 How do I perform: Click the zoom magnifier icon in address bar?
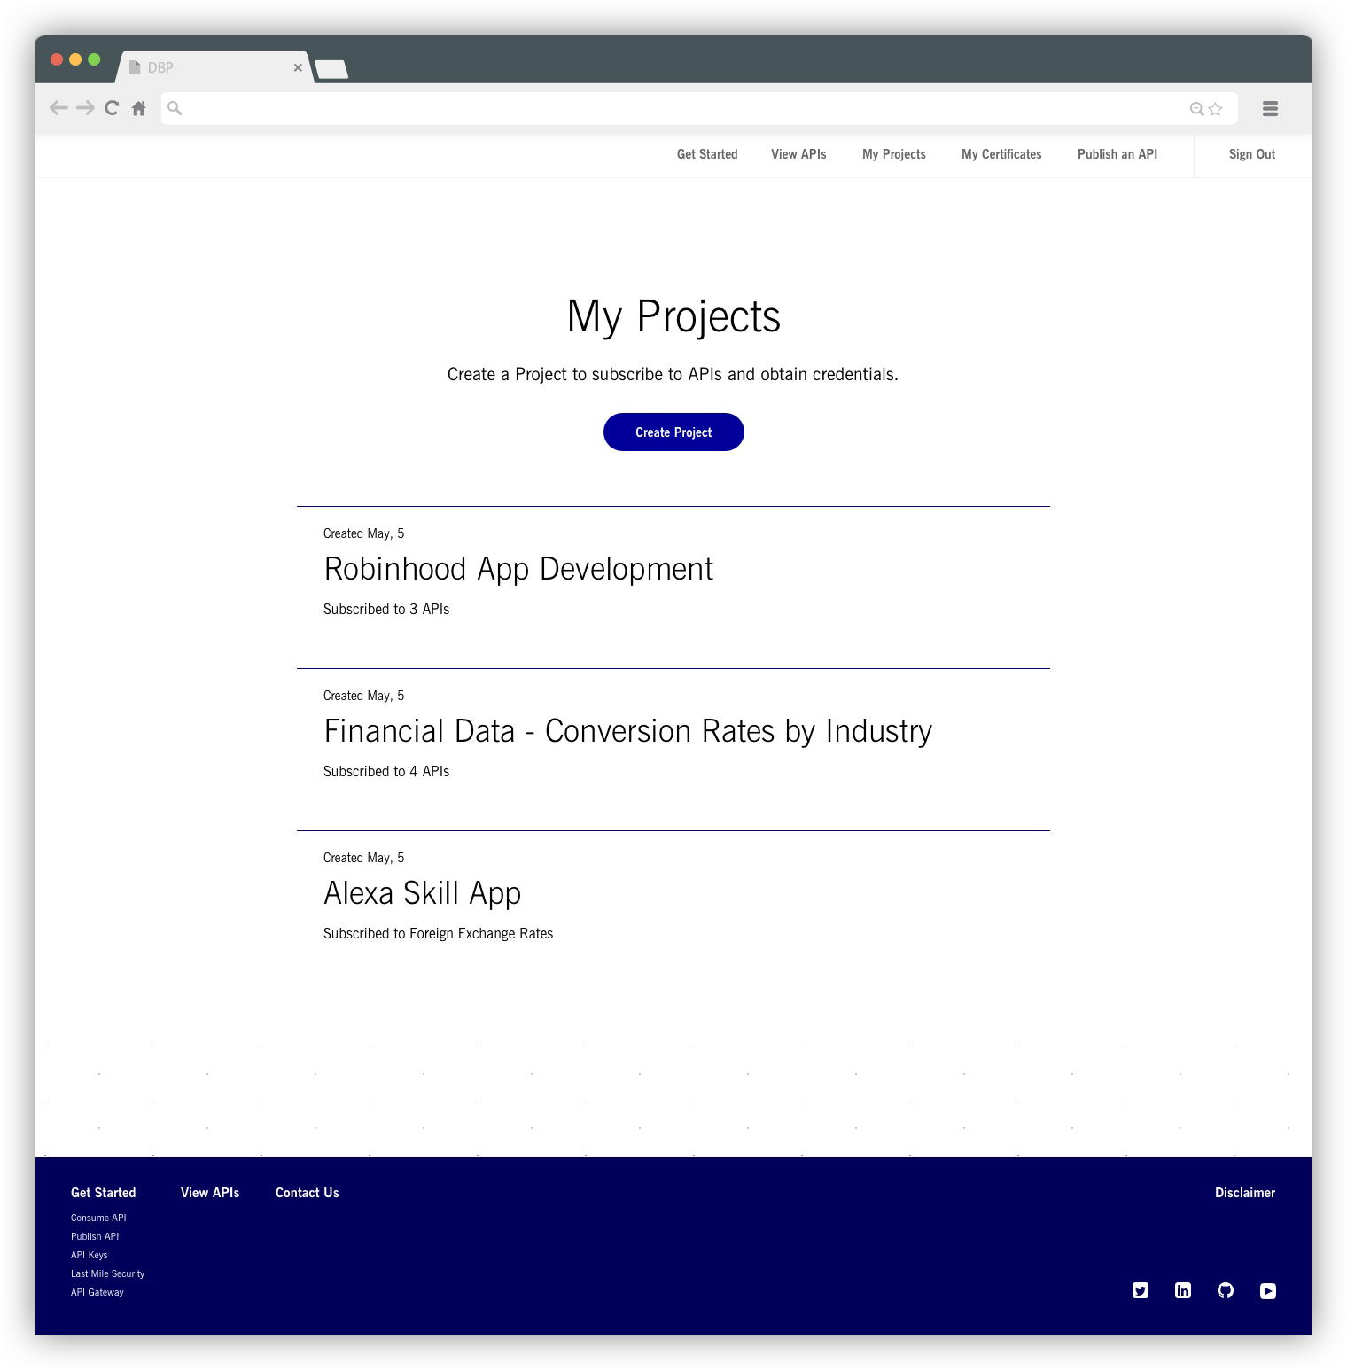coord(1196,109)
